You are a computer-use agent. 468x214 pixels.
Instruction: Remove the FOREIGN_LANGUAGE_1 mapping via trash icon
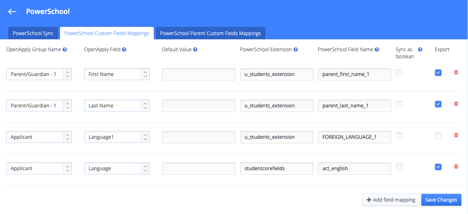[x=456, y=135]
